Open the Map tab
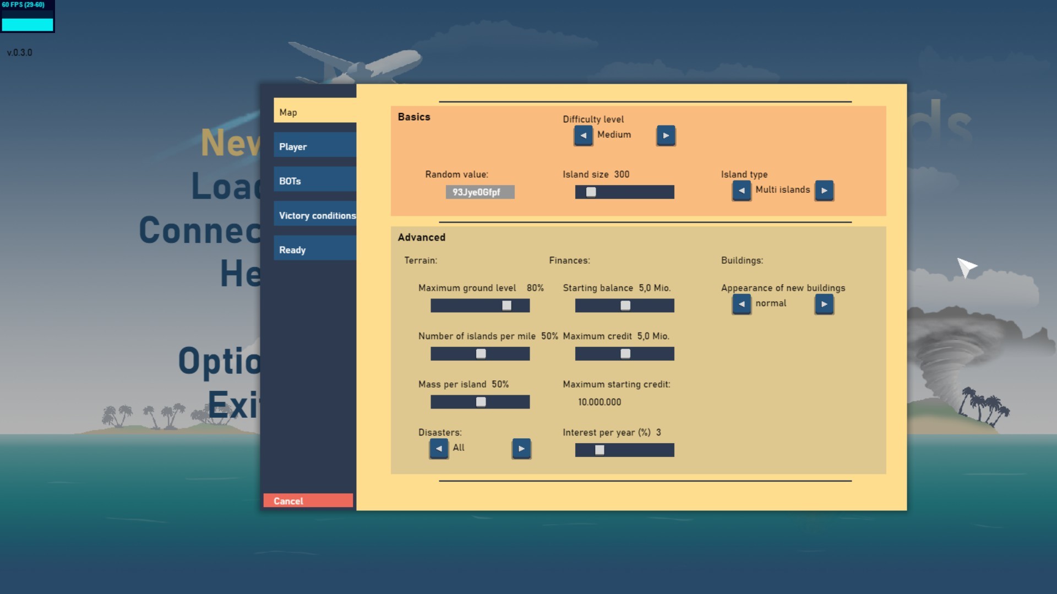Screen dimensions: 1057x594 pos(314,112)
